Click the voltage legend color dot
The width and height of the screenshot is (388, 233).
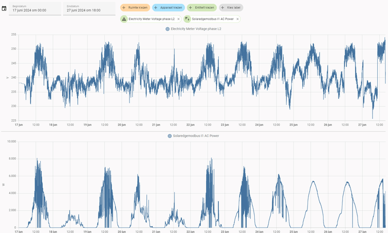pos(167,29)
